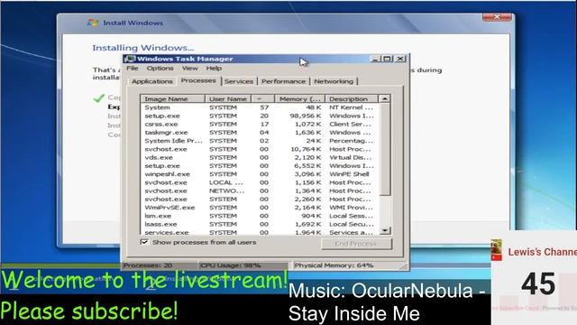Viewport: 577px width, 325px height.
Task: Click the process list scroll down arrow
Action: (x=385, y=230)
